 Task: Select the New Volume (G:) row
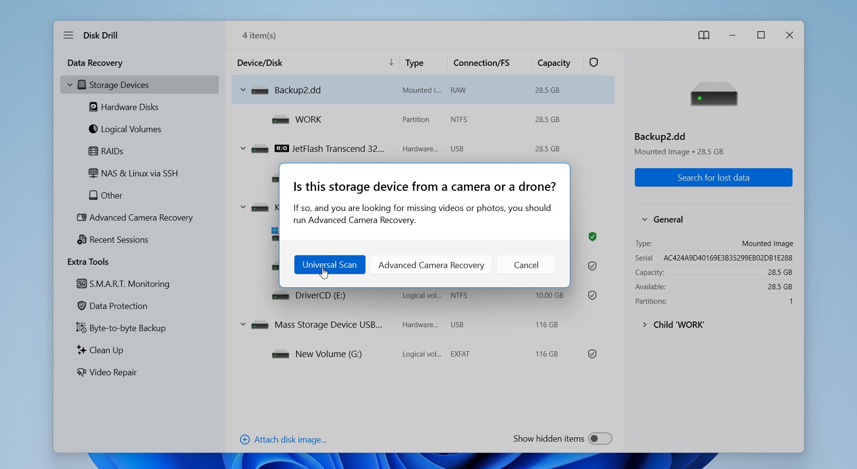pyautogui.click(x=423, y=354)
